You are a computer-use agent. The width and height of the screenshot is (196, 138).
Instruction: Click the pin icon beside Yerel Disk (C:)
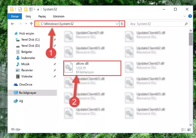coord(55,40)
